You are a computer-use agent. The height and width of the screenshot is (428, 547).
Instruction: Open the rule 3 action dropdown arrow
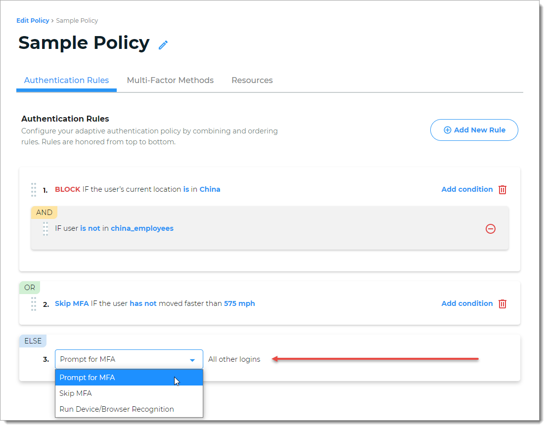[192, 359]
